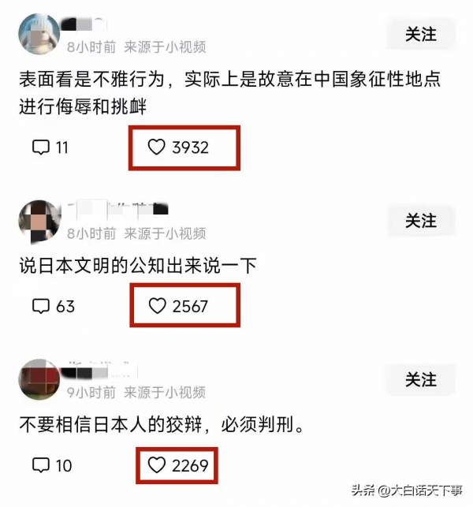Follow the second commenter via 关注
Viewport: 473px width, 507px height.
(421, 221)
